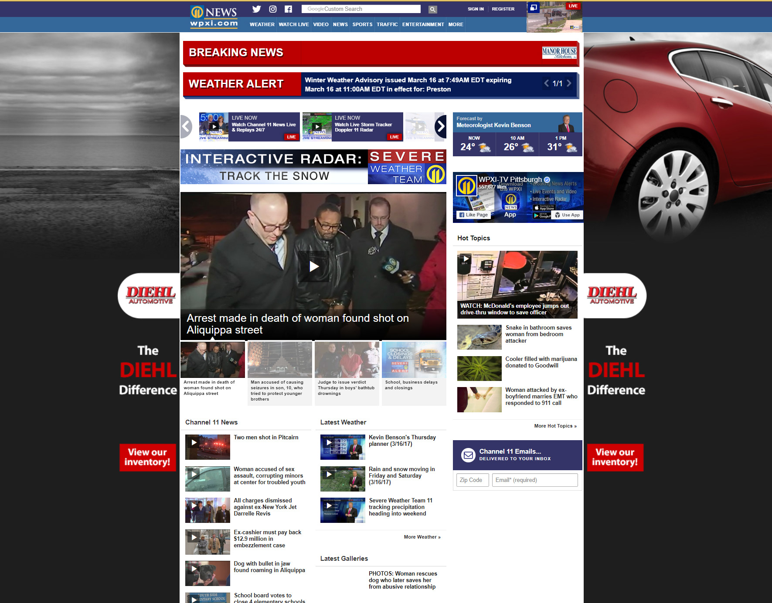Play the main Aliquippa arrest video
This screenshot has height=603, width=772.
pyautogui.click(x=314, y=266)
